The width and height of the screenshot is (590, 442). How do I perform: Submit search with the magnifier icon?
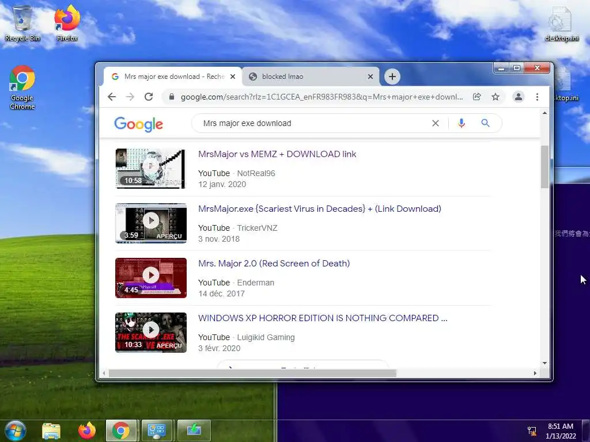tap(485, 123)
